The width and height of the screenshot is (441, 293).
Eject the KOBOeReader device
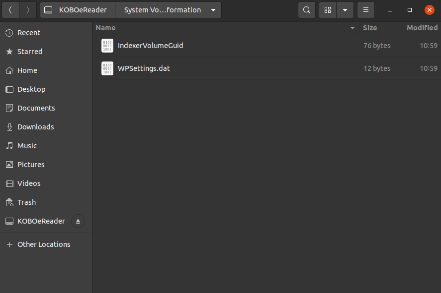[x=78, y=221]
